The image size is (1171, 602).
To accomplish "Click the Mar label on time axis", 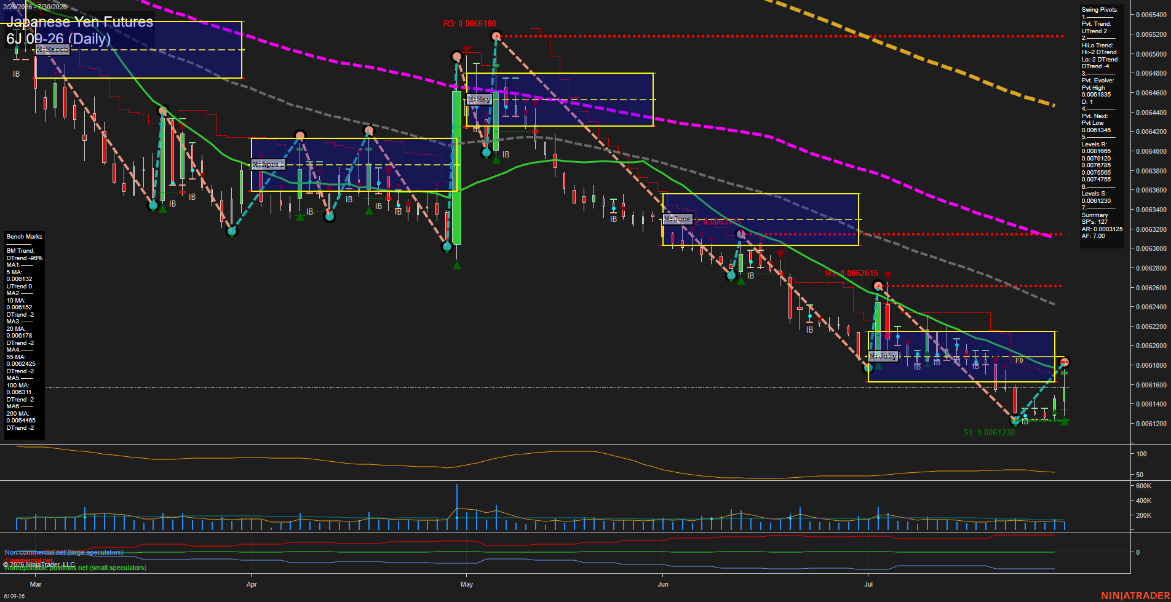I will click(x=36, y=584).
